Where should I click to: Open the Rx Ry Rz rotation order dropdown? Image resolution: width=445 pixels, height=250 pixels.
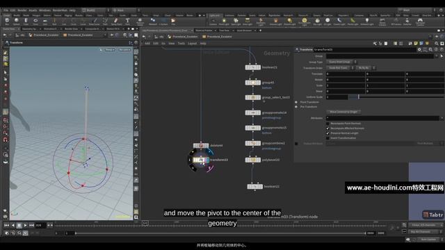pyautogui.click(x=366, y=68)
